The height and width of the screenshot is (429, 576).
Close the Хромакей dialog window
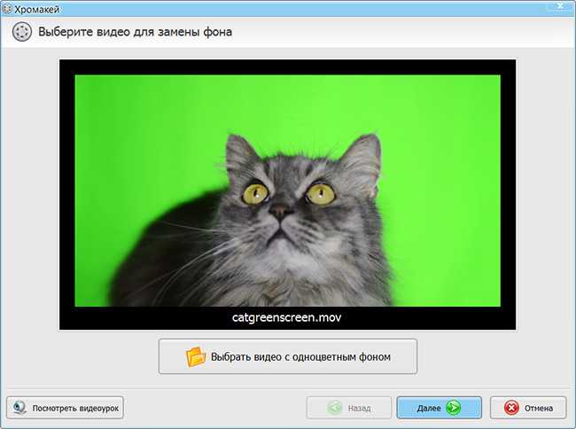(560, 5)
